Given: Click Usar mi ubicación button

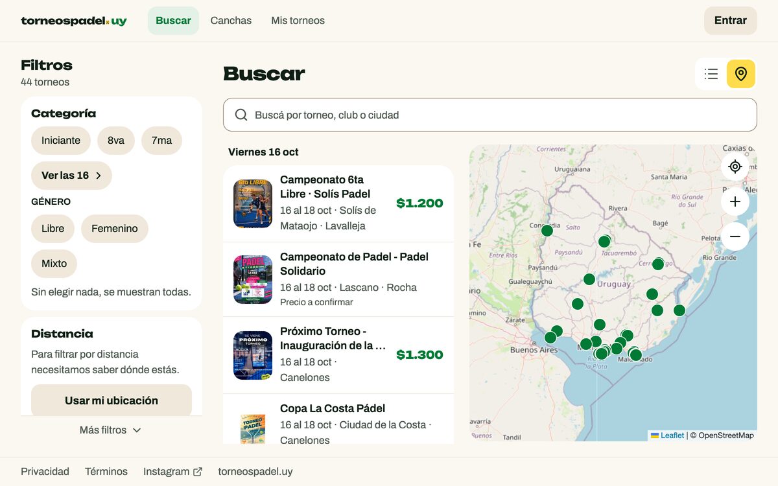Looking at the screenshot, I should point(112,400).
